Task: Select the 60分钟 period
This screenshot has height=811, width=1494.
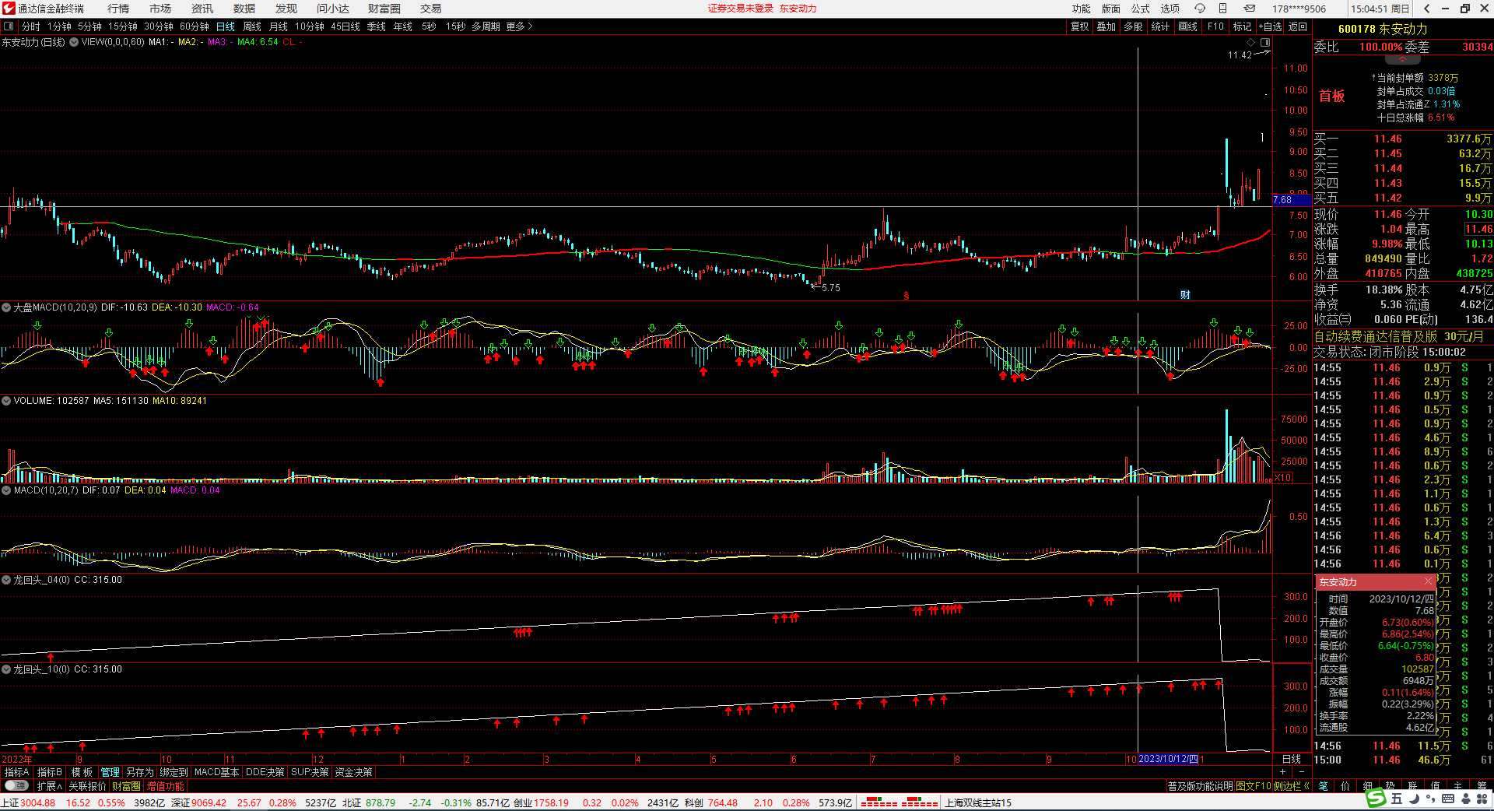Action: [195, 26]
